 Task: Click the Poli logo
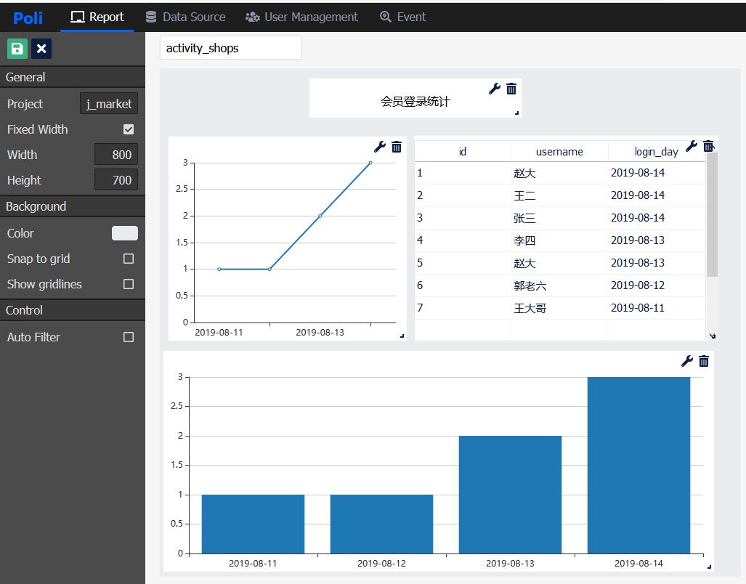28,17
